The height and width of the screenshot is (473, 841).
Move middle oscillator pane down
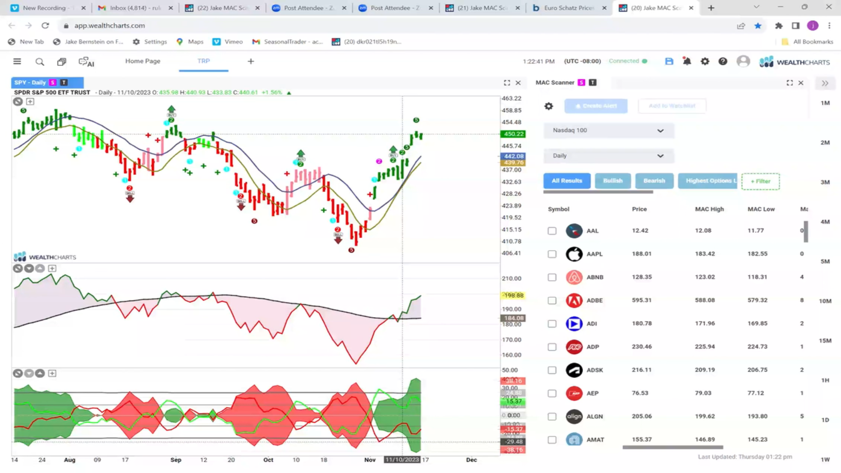coord(29,268)
